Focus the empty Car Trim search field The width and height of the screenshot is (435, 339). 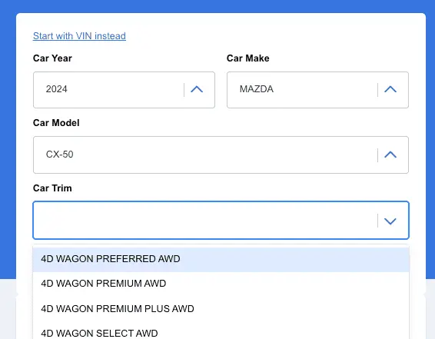(x=205, y=221)
